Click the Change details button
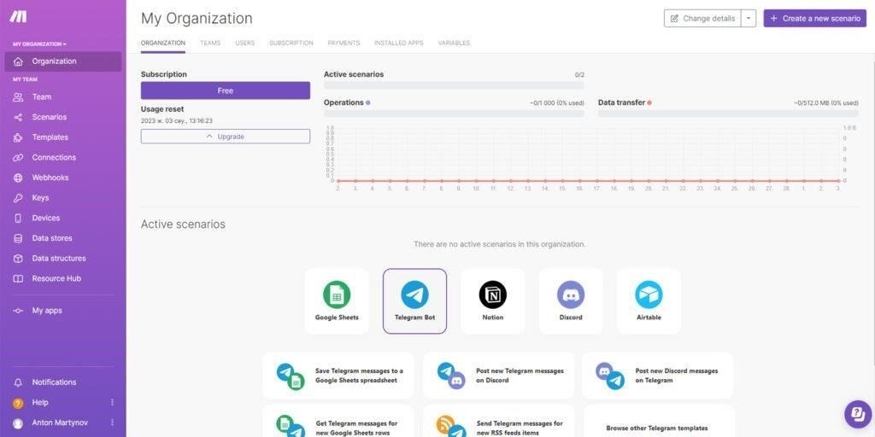The height and width of the screenshot is (437, 875). click(x=702, y=19)
